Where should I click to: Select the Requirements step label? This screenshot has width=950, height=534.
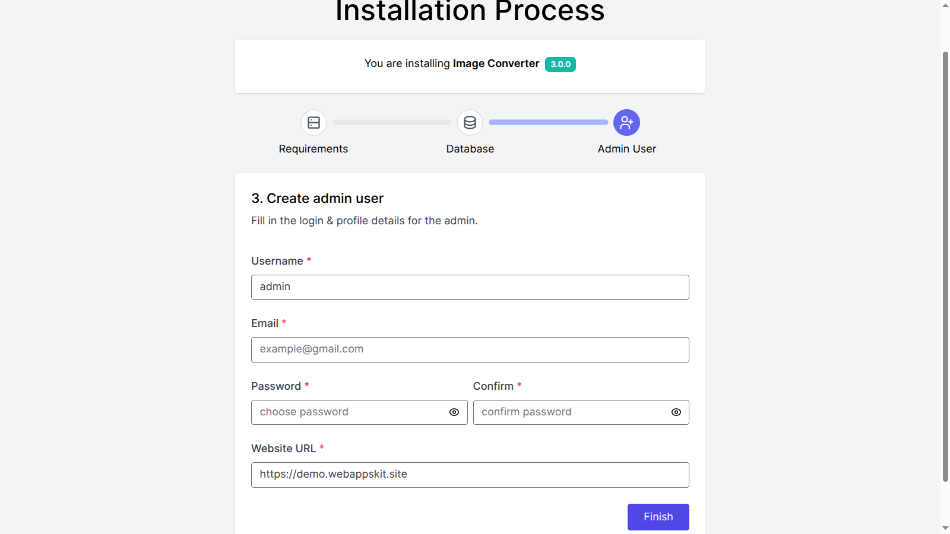[313, 149]
